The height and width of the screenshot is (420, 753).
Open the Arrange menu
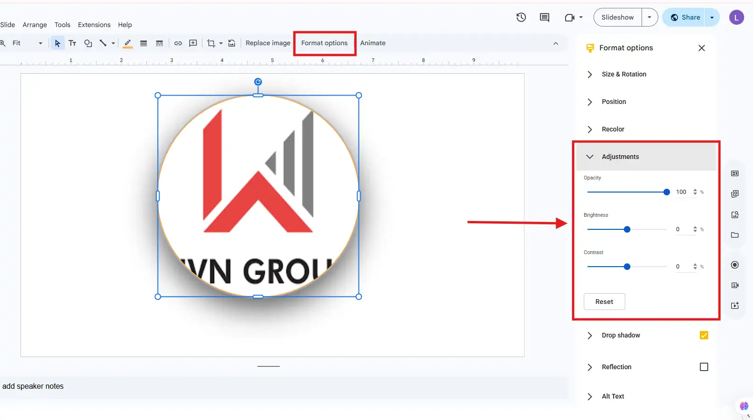[x=35, y=25]
